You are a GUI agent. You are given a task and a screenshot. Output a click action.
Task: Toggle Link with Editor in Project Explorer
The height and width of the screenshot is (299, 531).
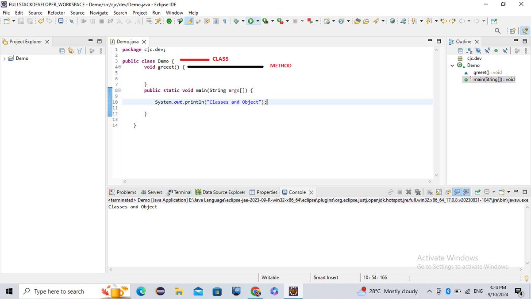coord(70,50)
